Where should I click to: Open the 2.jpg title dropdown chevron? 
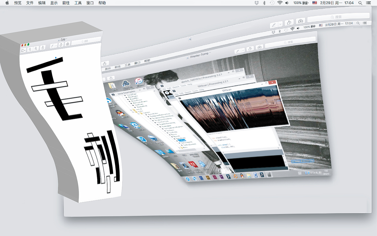67,39
